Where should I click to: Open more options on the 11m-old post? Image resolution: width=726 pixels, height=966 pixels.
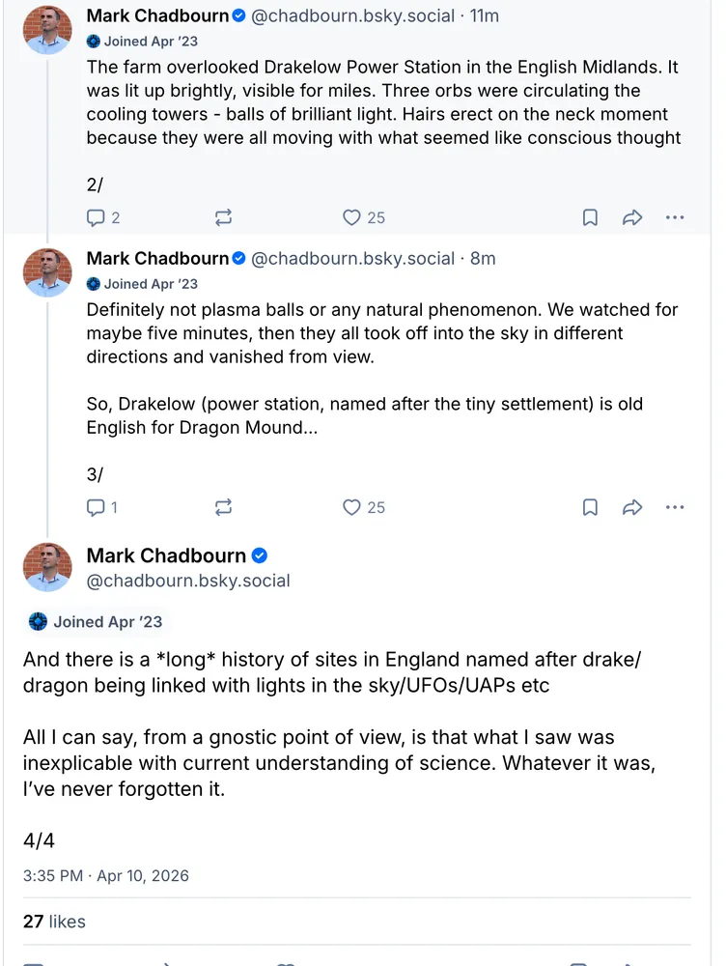(675, 217)
